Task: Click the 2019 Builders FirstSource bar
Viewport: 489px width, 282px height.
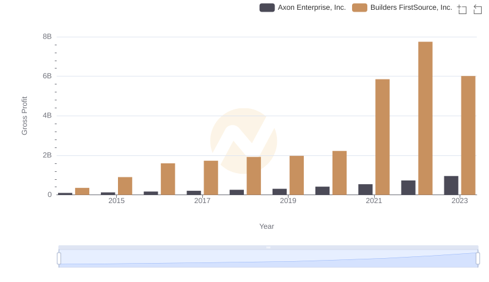Action: point(296,176)
